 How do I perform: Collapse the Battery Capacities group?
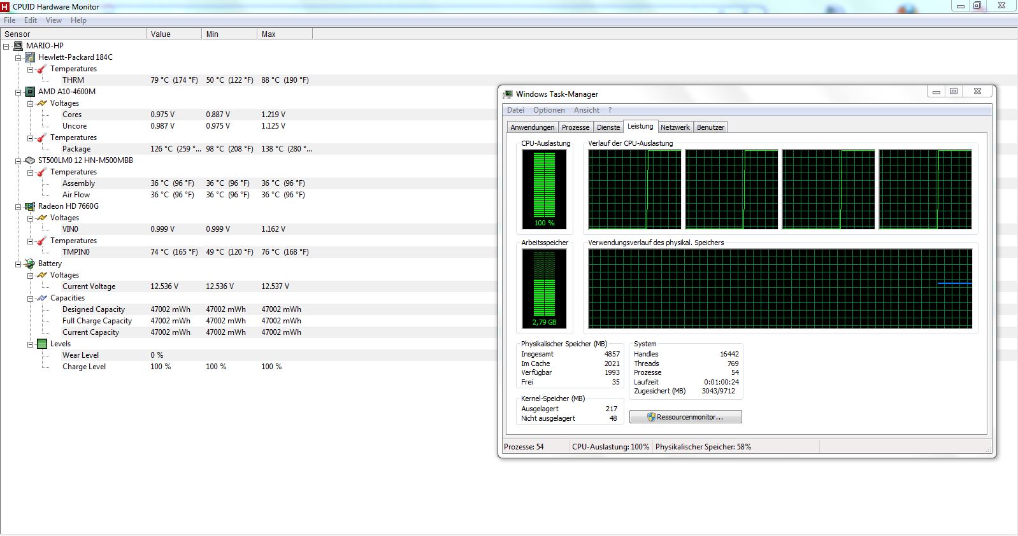[30, 298]
